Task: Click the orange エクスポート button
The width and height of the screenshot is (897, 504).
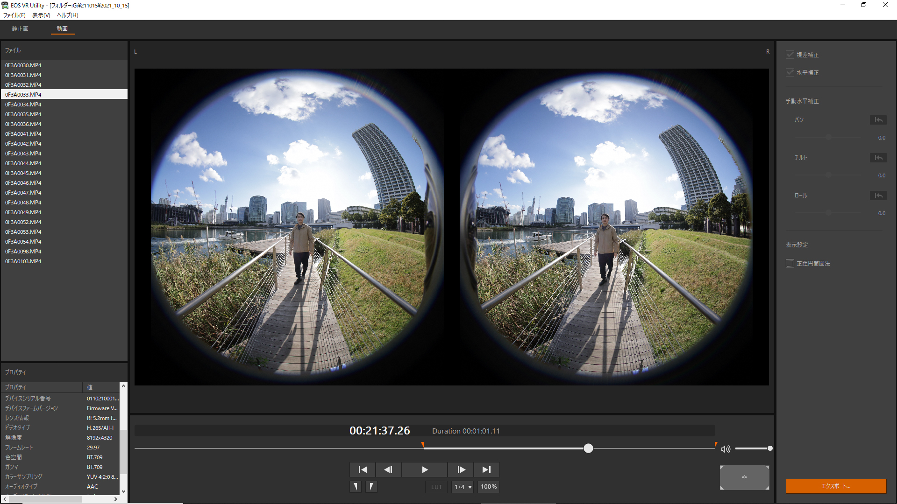Action: click(836, 486)
